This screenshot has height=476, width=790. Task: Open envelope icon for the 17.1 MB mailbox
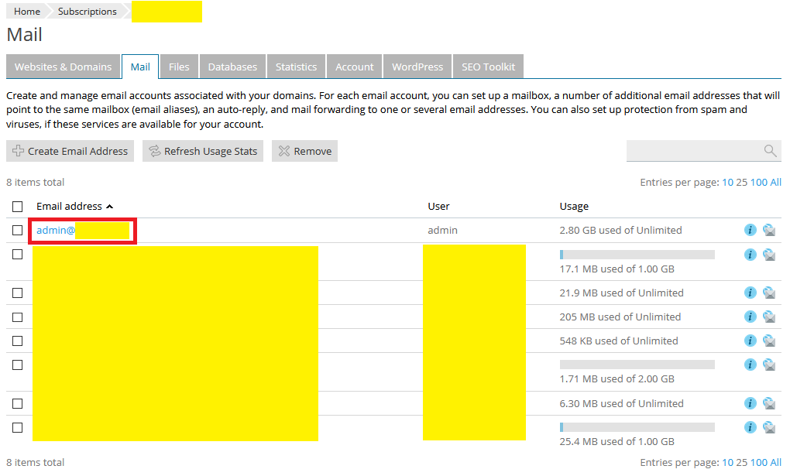click(769, 254)
